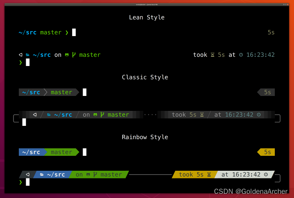Click the Ubuntu logo in the gray Classic prompt bar
The height and width of the screenshot is (198, 294).
(35, 114)
